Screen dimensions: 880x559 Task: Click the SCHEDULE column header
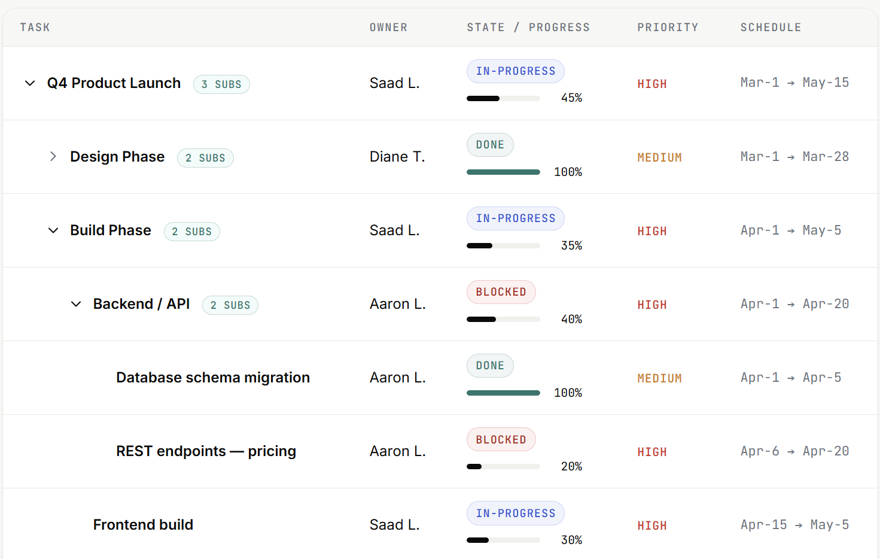point(771,28)
